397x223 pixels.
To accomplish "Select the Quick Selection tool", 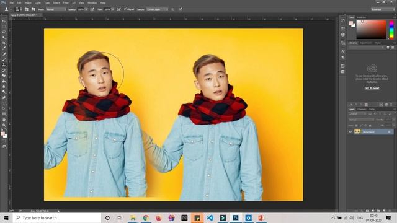I will pyautogui.click(x=4, y=37).
